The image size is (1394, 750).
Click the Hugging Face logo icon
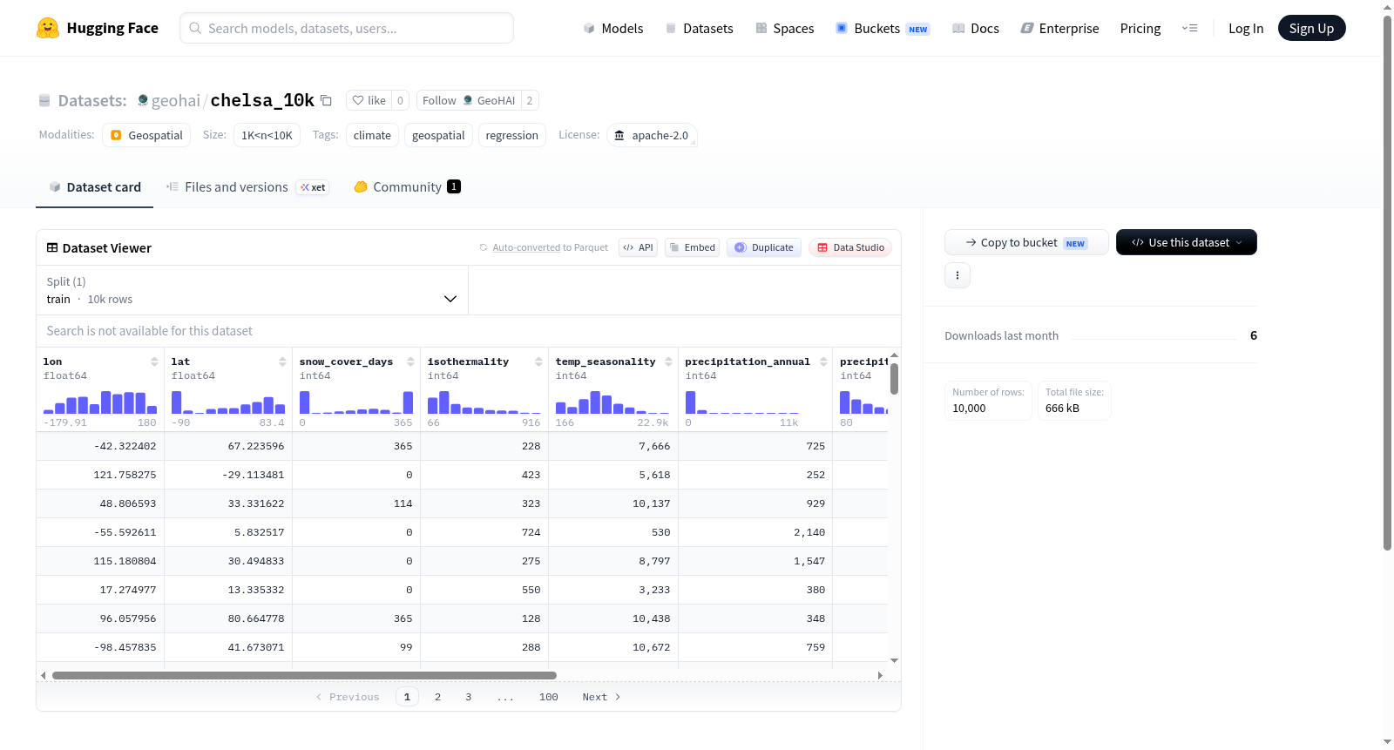[x=48, y=28]
